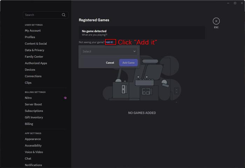The image size is (245, 168).
Task: Go to Content & Social settings
Action: pyautogui.click(x=36, y=44)
